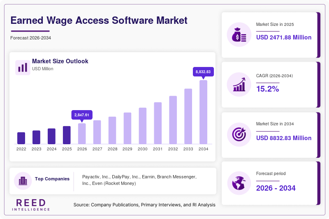Click the Forecast 2026-2034 subtitle
Viewport: 329px width, 219px height.
pyautogui.click(x=30, y=38)
